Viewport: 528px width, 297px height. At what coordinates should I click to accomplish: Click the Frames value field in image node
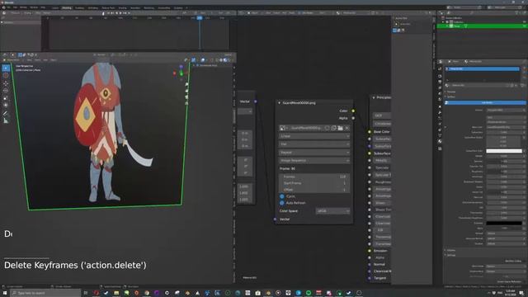pyautogui.click(x=314, y=177)
